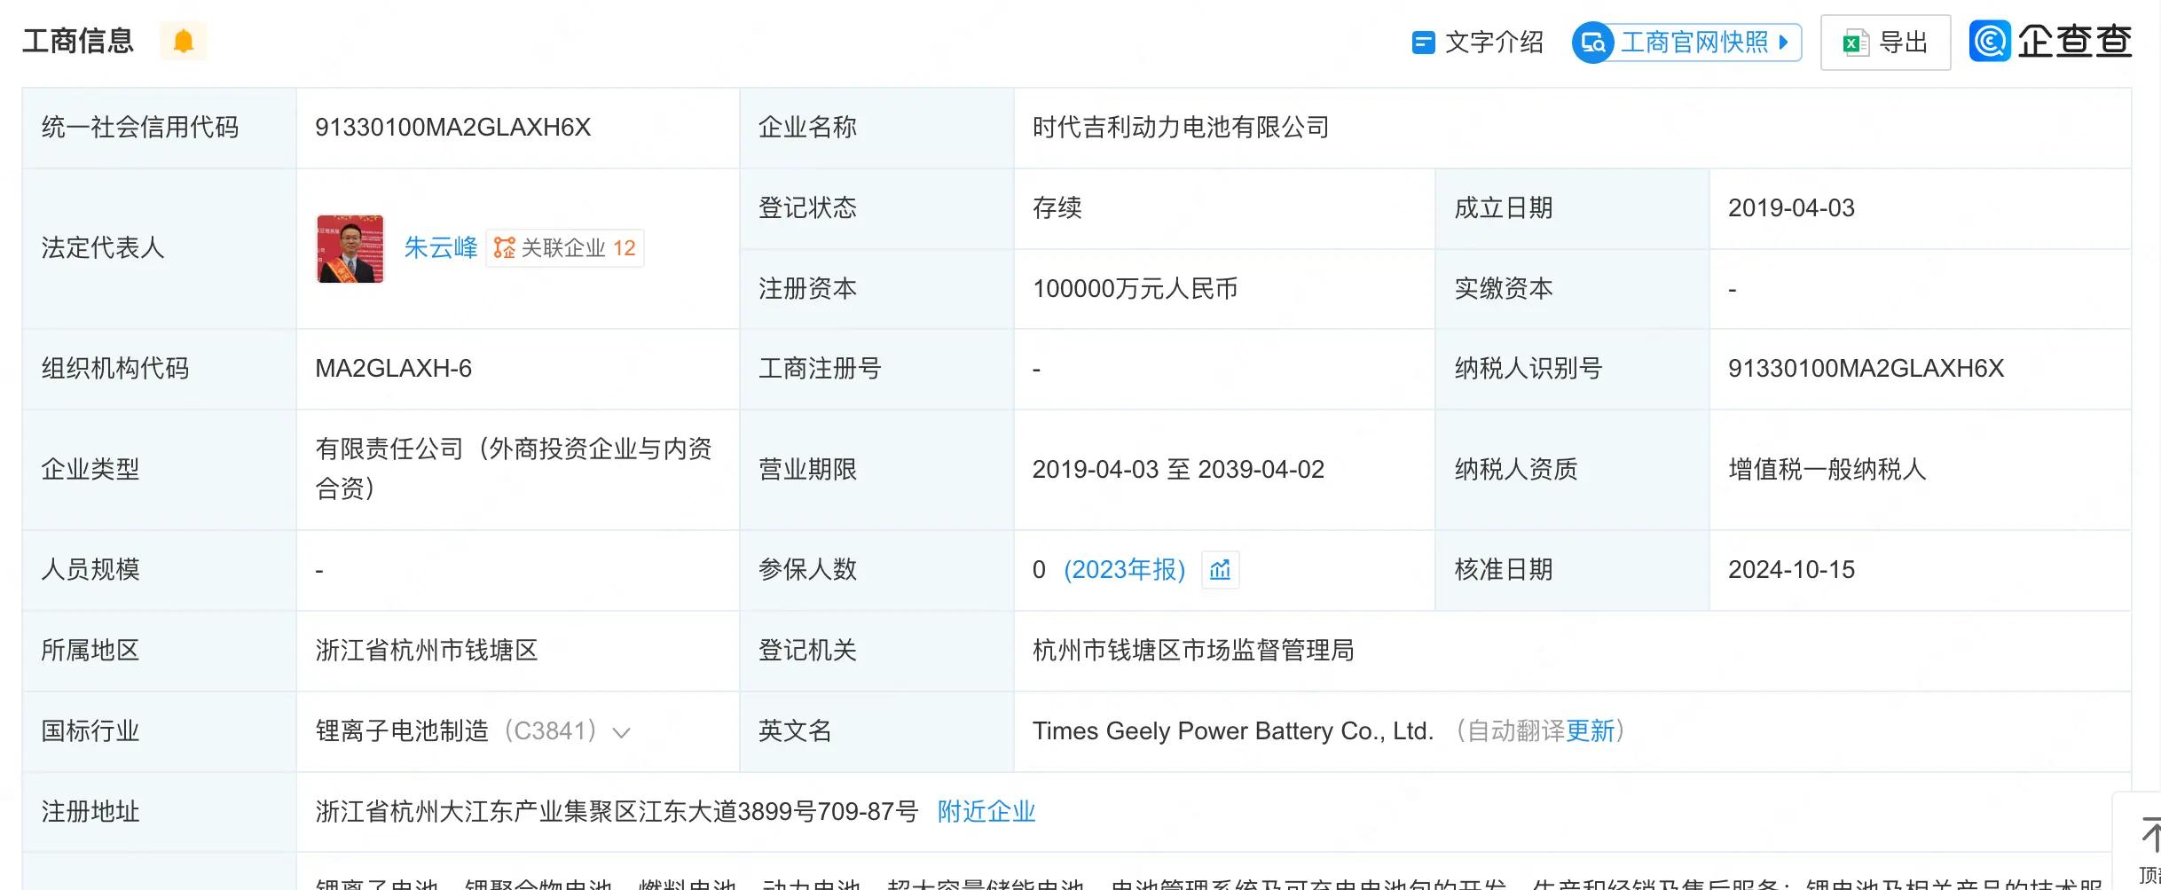Open legal representative 朱云峰 profile link
This screenshot has width=2161, height=890.
click(441, 248)
